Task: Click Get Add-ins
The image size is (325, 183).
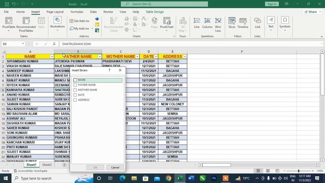Action: pyautogui.click(x=80, y=21)
